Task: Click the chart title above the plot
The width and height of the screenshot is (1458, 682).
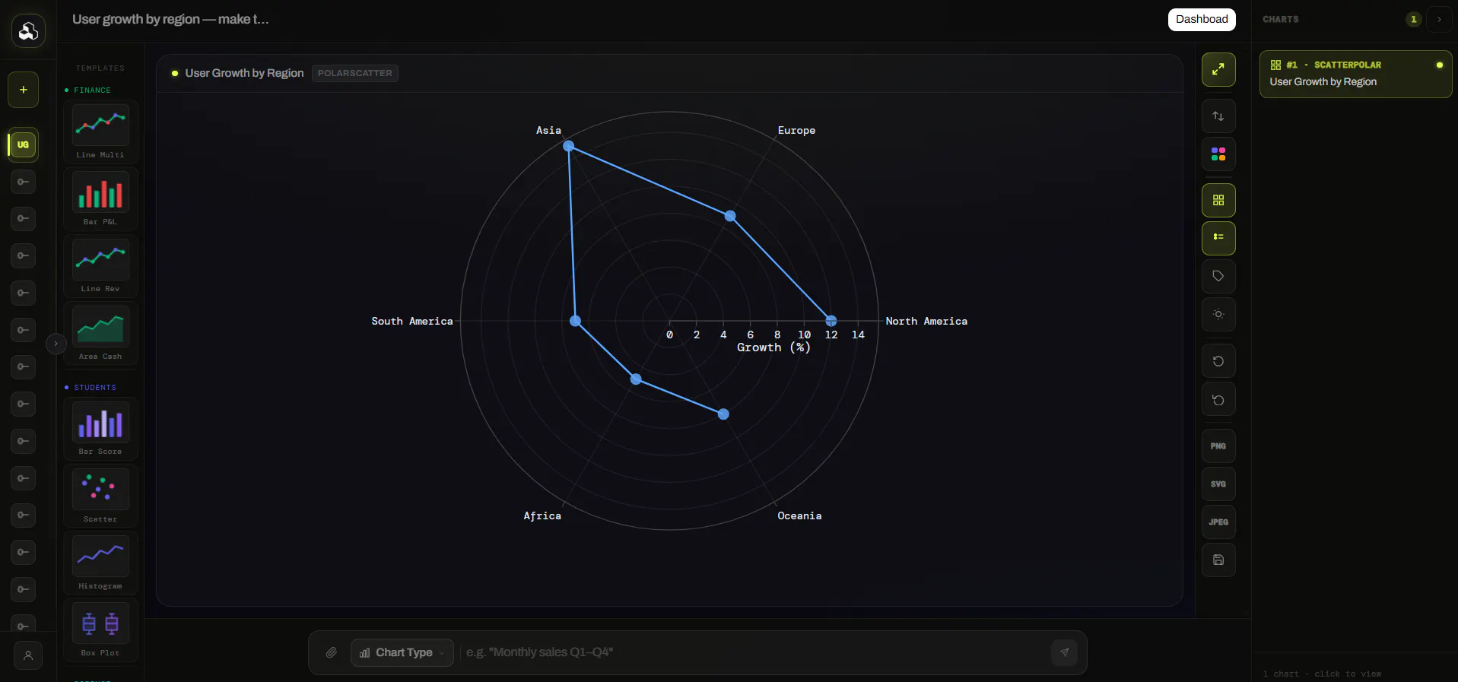Action: click(x=244, y=73)
